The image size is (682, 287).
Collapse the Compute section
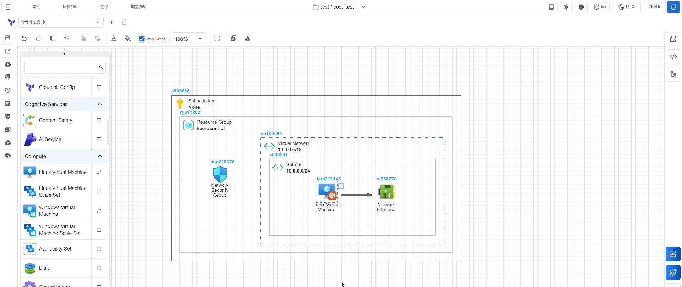click(x=100, y=156)
